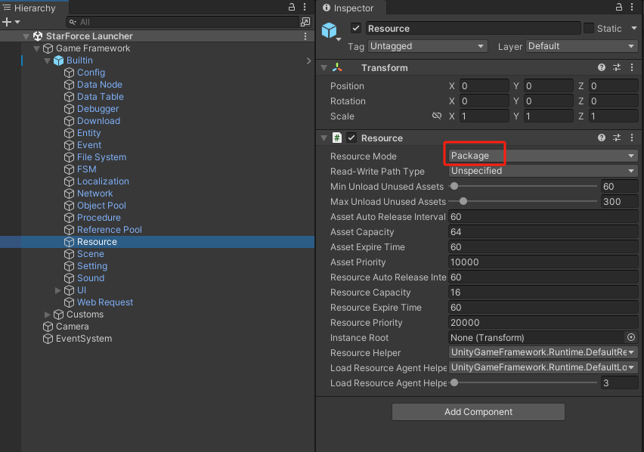Toggle the Resource GameObject active checkbox
Viewport: 644px width, 452px height.
tap(355, 28)
